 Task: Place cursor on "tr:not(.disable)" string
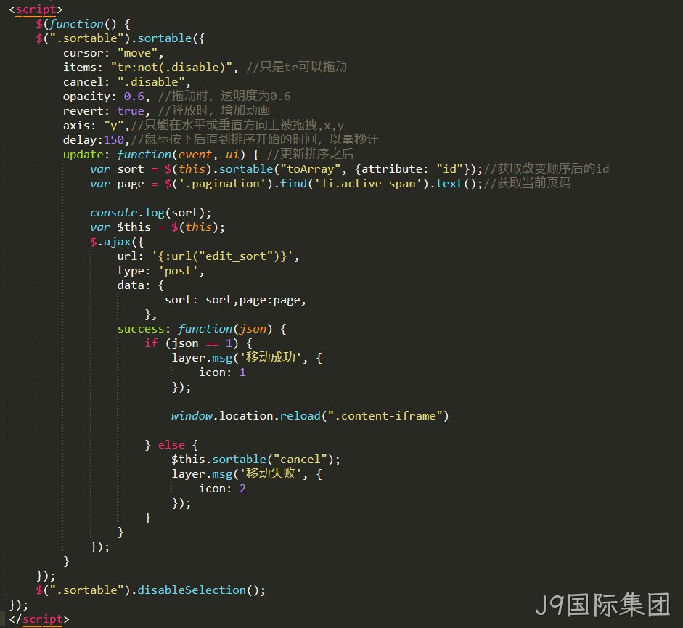[x=171, y=67]
